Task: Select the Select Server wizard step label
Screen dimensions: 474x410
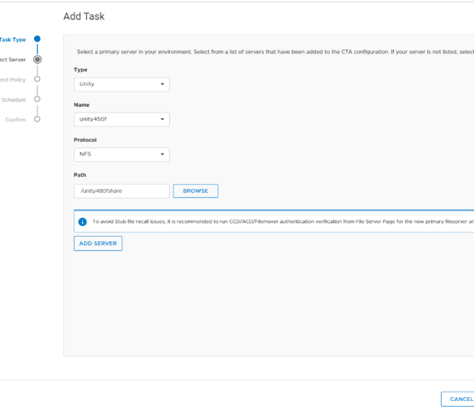Action: (x=13, y=60)
